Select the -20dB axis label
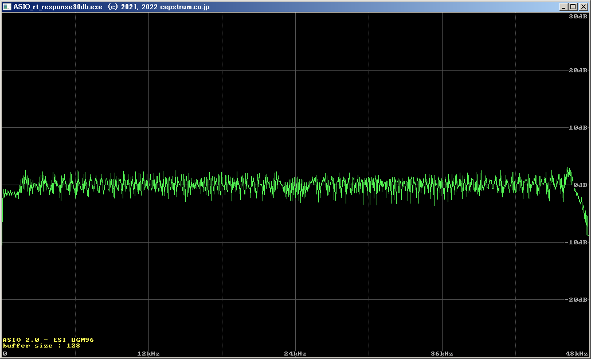This screenshot has width=591, height=359. click(x=576, y=299)
